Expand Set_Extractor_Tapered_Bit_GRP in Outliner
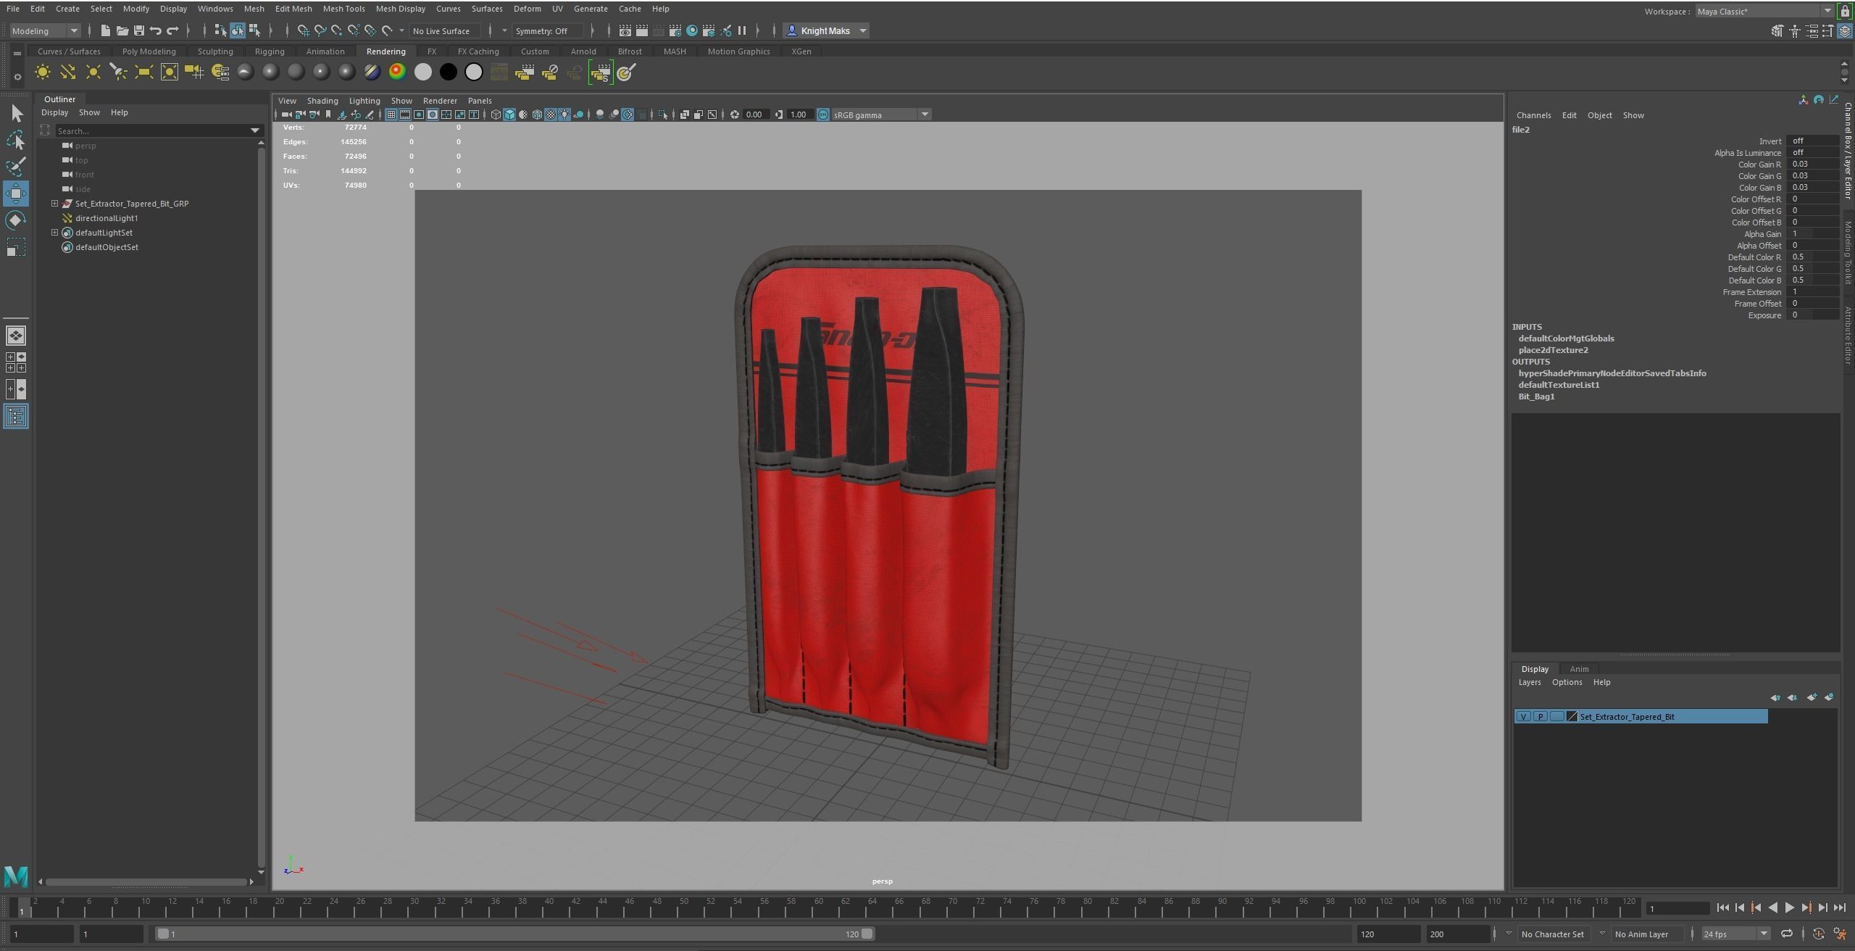 click(54, 204)
